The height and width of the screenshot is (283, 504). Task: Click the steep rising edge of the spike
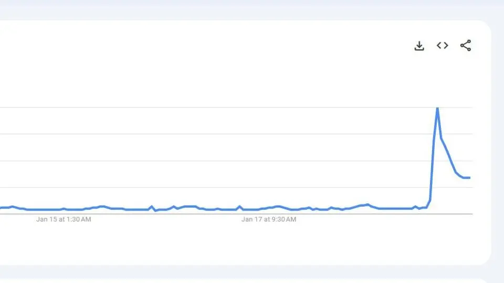[x=433, y=154]
